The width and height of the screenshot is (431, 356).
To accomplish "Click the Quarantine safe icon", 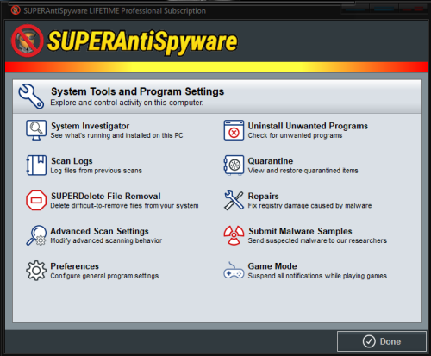I will (234, 166).
